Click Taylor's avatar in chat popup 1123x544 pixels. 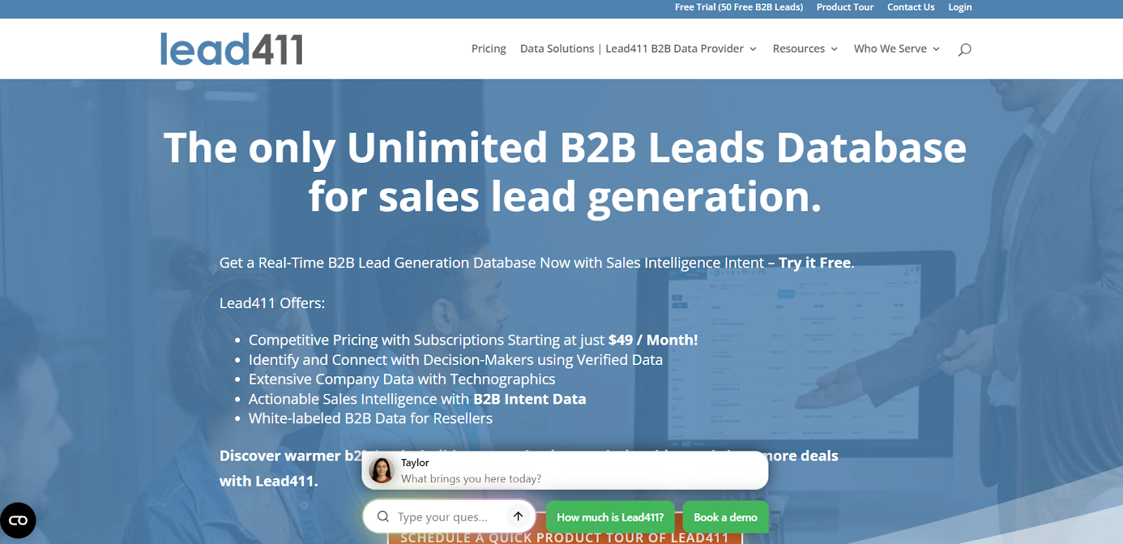[382, 470]
